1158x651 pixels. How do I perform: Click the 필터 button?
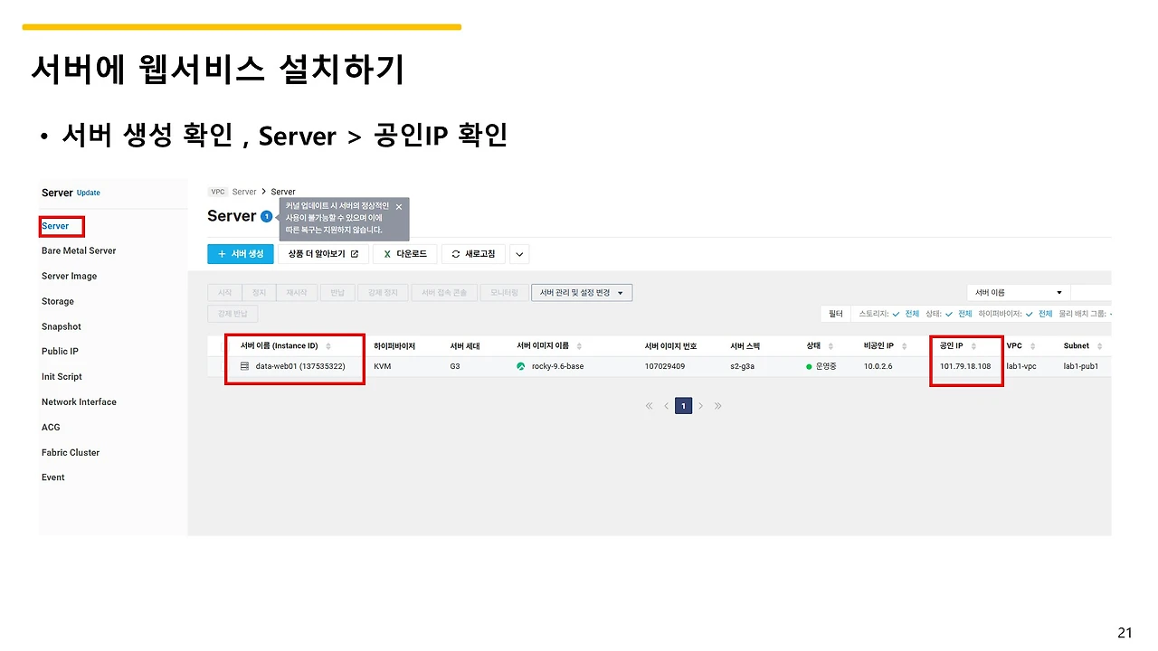836,314
